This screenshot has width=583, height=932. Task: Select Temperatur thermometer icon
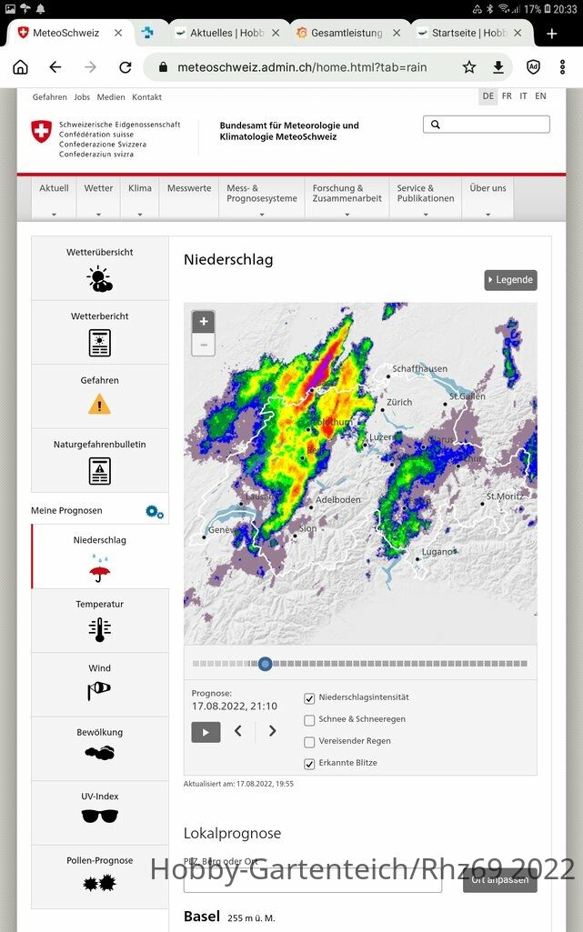point(99,630)
